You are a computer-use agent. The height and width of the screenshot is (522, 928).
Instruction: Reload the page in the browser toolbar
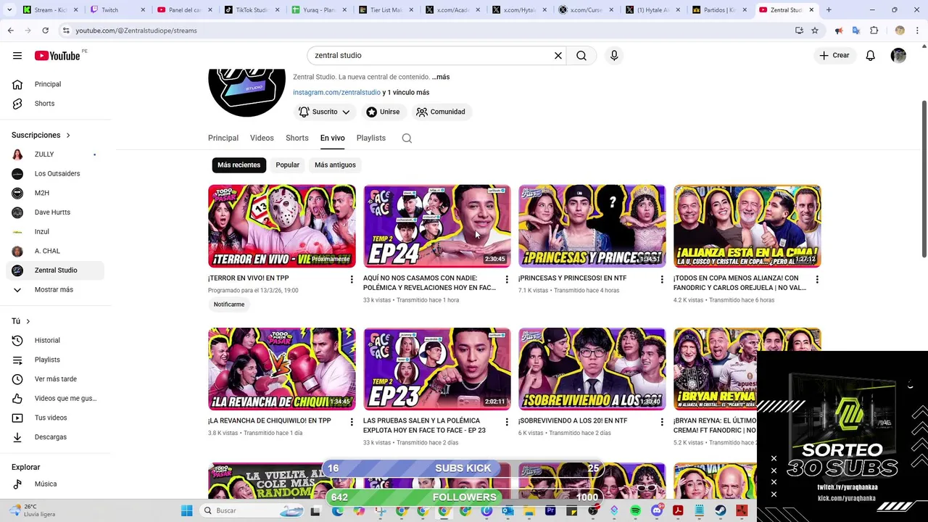45,30
